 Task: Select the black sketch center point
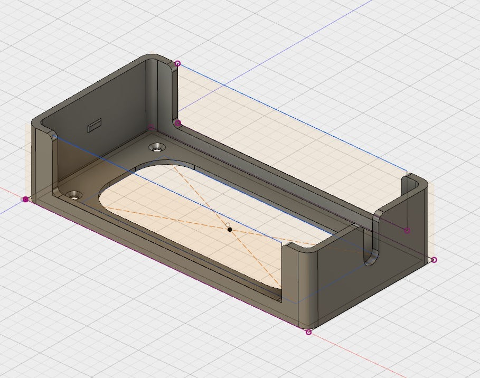pos(230,230)
